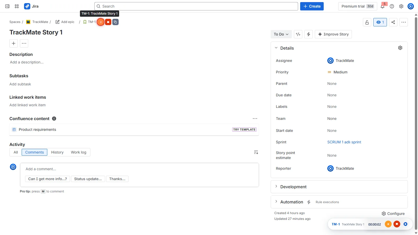Open the help question mark icon
This screenshot has height=235, width=418.
[x=392, y=6]
